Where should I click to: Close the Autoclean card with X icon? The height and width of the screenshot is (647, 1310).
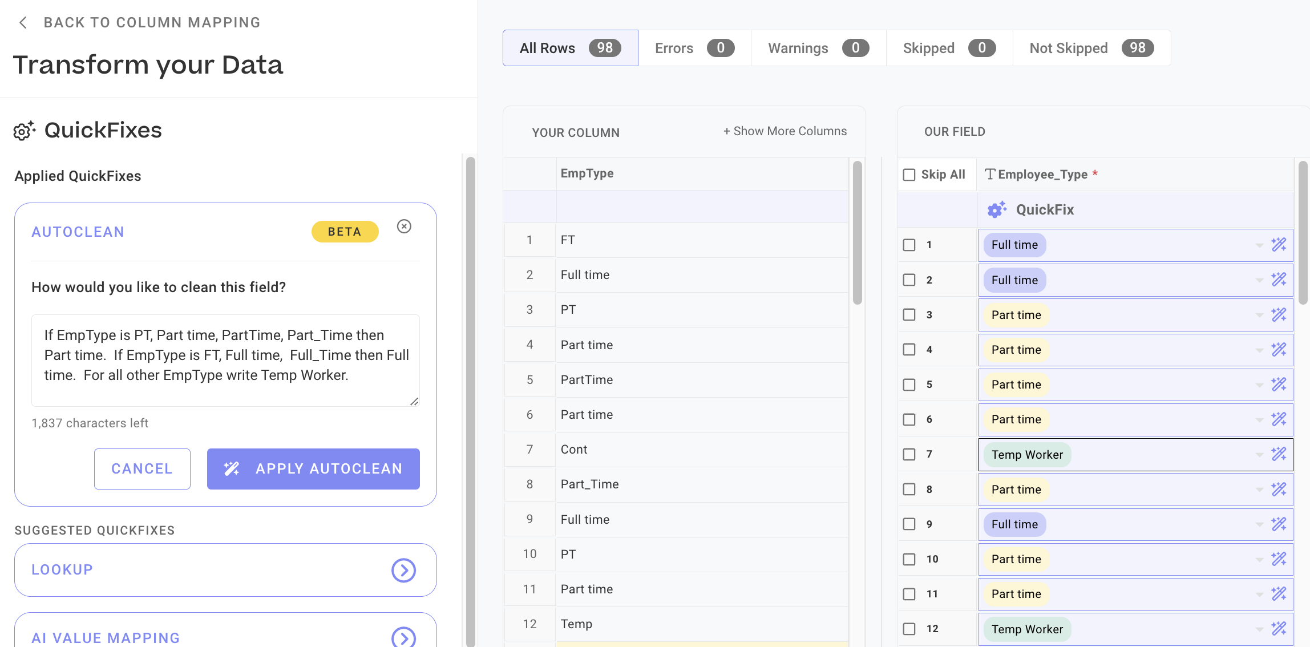404,227
